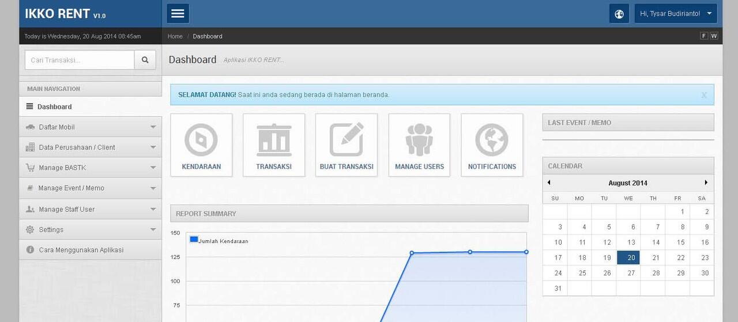Select August 1 in the calendar
This screenshot has height=322, width=738.
(677, 211)
